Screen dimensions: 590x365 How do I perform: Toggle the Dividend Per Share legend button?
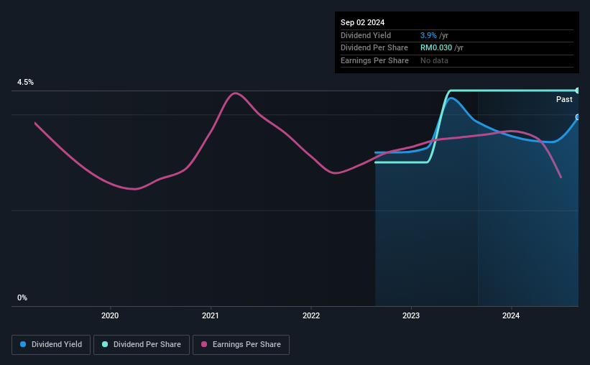pos(142,345)
